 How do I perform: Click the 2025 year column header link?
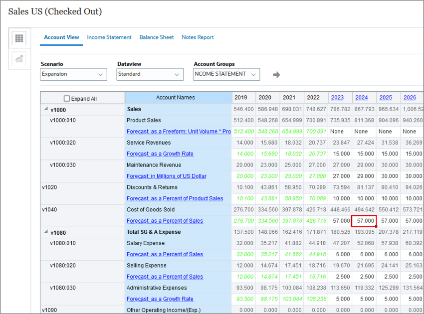click(386, 98)
